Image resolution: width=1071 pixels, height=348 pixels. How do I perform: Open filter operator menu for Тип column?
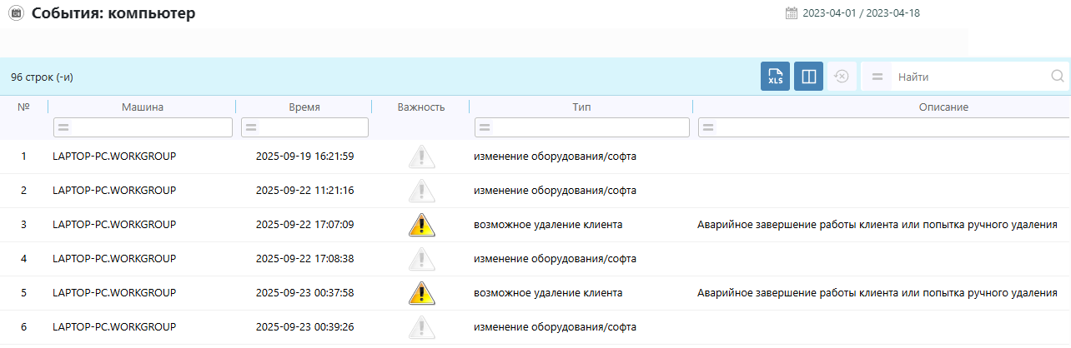click(485, 127)
